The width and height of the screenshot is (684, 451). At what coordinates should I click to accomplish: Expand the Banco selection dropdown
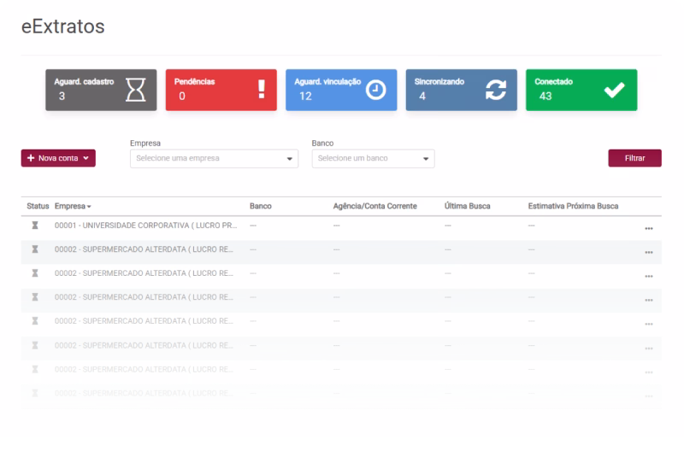tap(373, 158)
